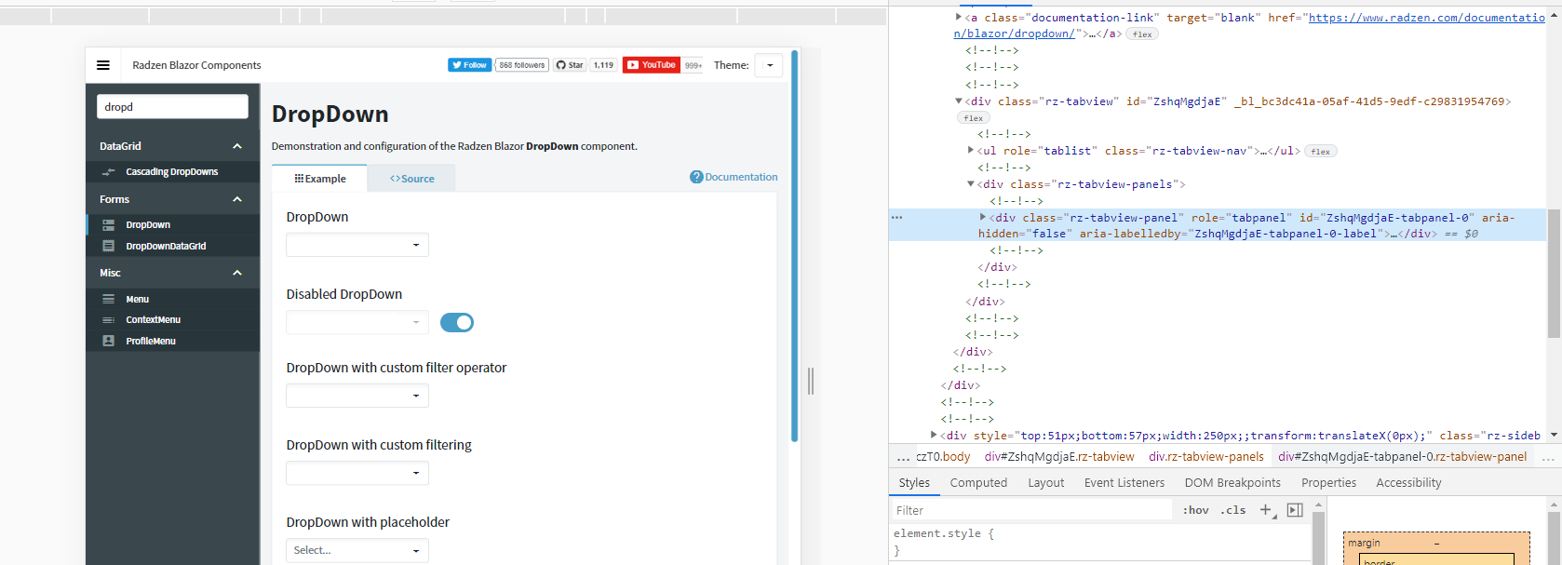Open the ContextMenu page
This screenshot has height=565, width=1562.
point(154,320)
